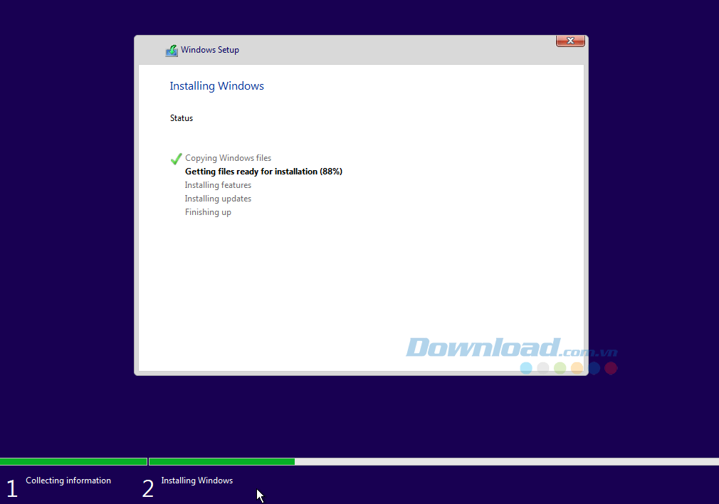Click the 'Windows Setup' title text
This screenshot has height=504, width=719.
point(209,50)
